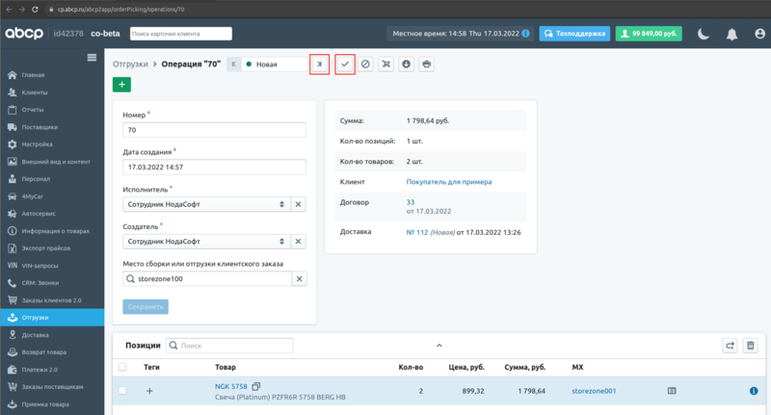Click the abcp logo
The height and width of the screenshot is (415, 771).
tap(24, 34)
